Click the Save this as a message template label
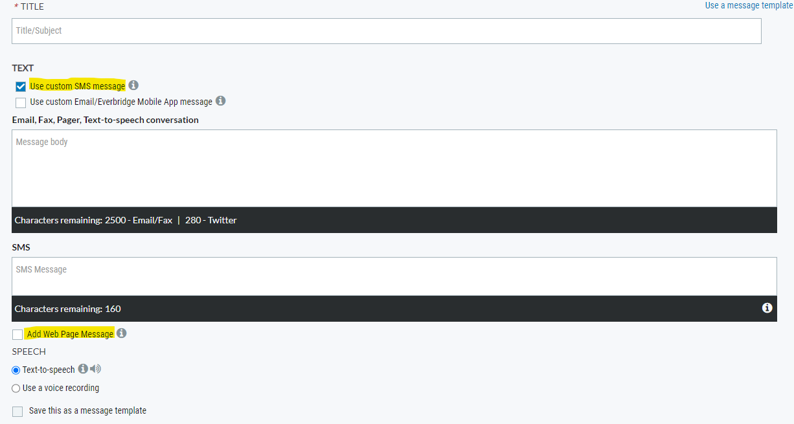 tap(87, 410)
